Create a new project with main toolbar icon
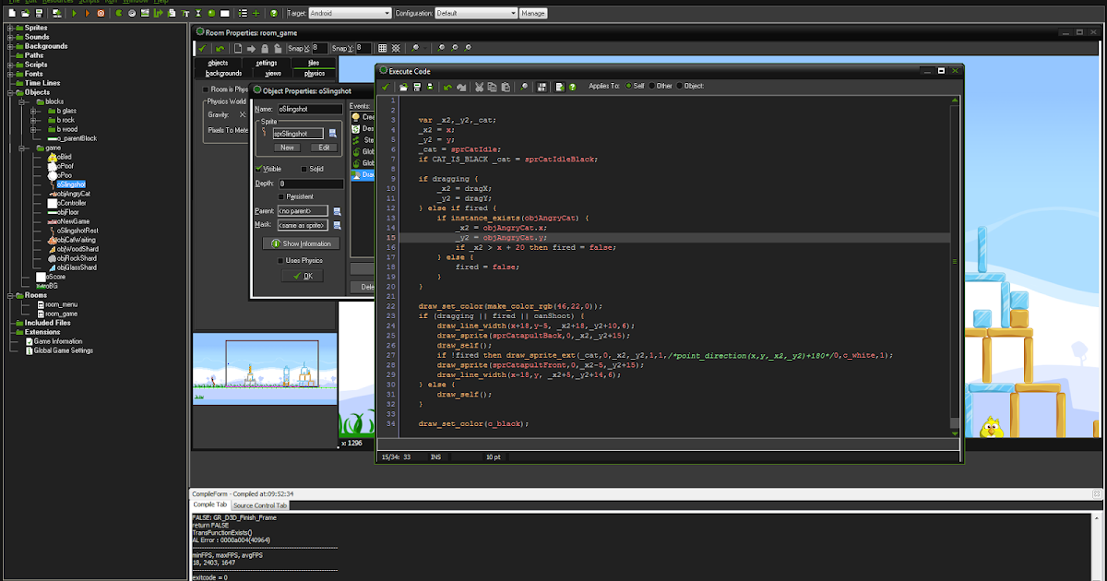This screenshot has height=581, width=1107. coord(12,13)
